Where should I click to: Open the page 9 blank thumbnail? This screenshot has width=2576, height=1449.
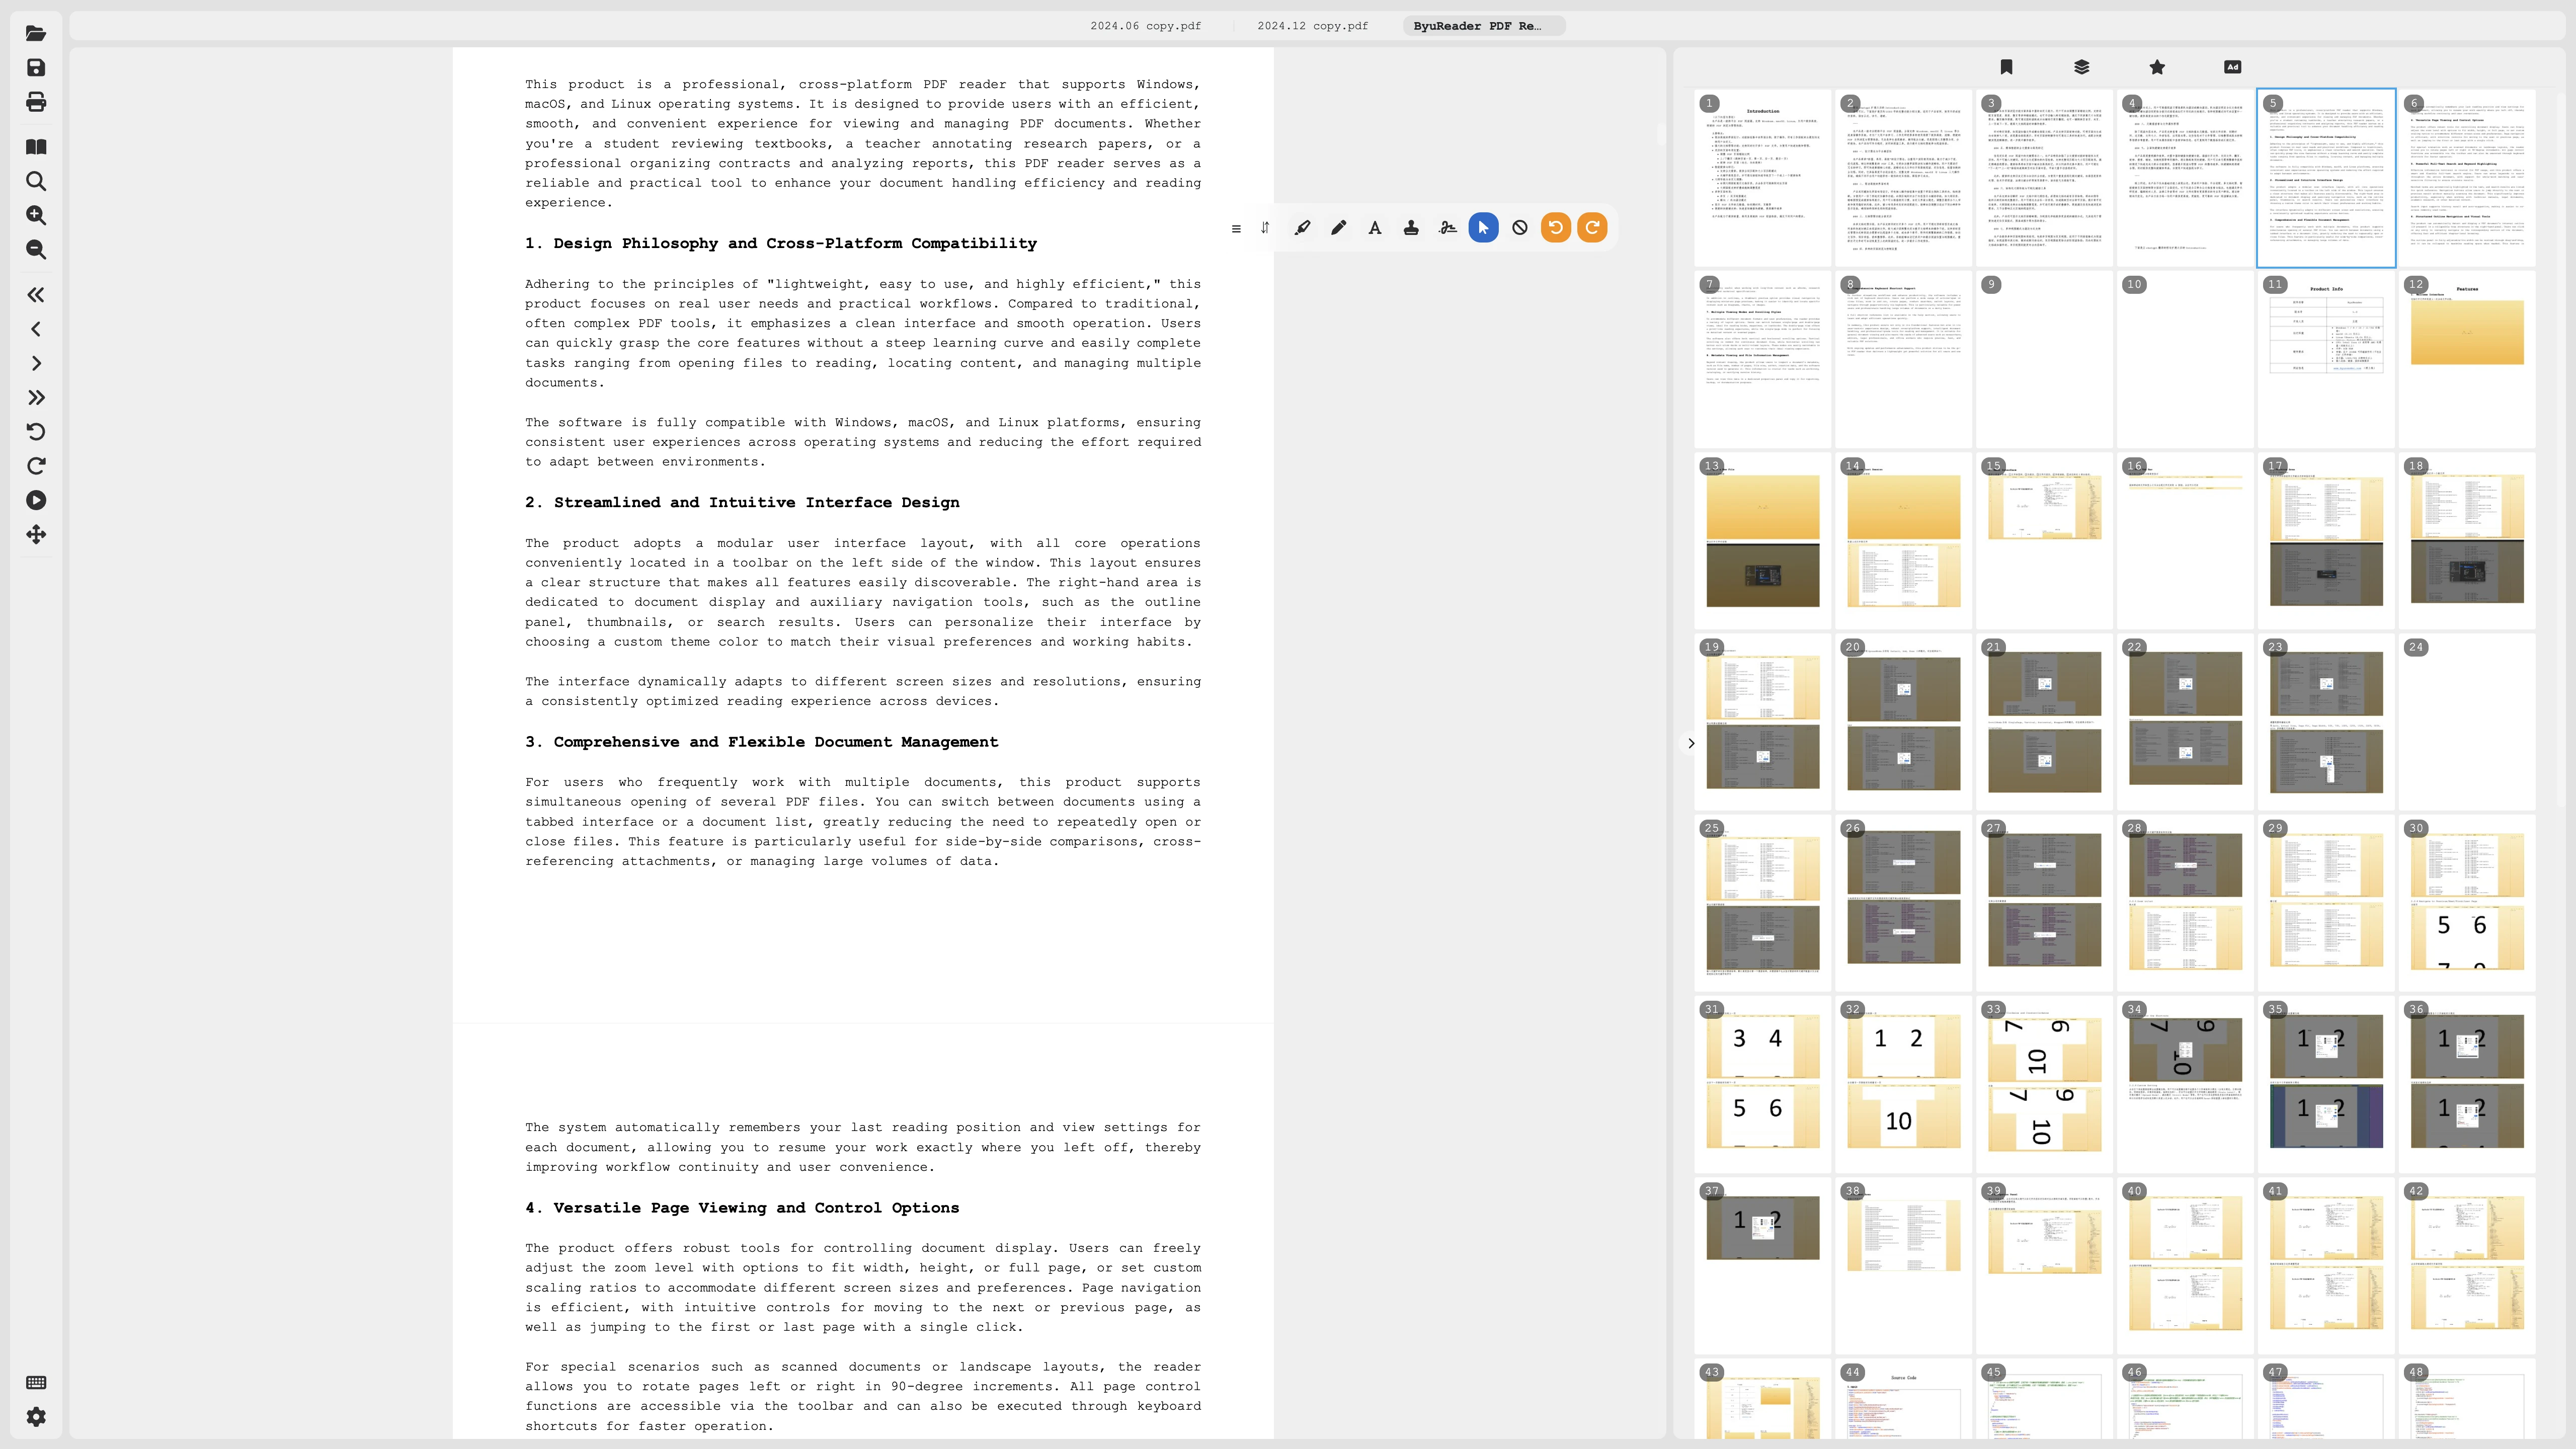(x=2045, y=360)
